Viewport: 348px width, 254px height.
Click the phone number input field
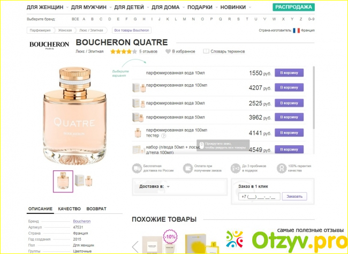pos(259,197)
